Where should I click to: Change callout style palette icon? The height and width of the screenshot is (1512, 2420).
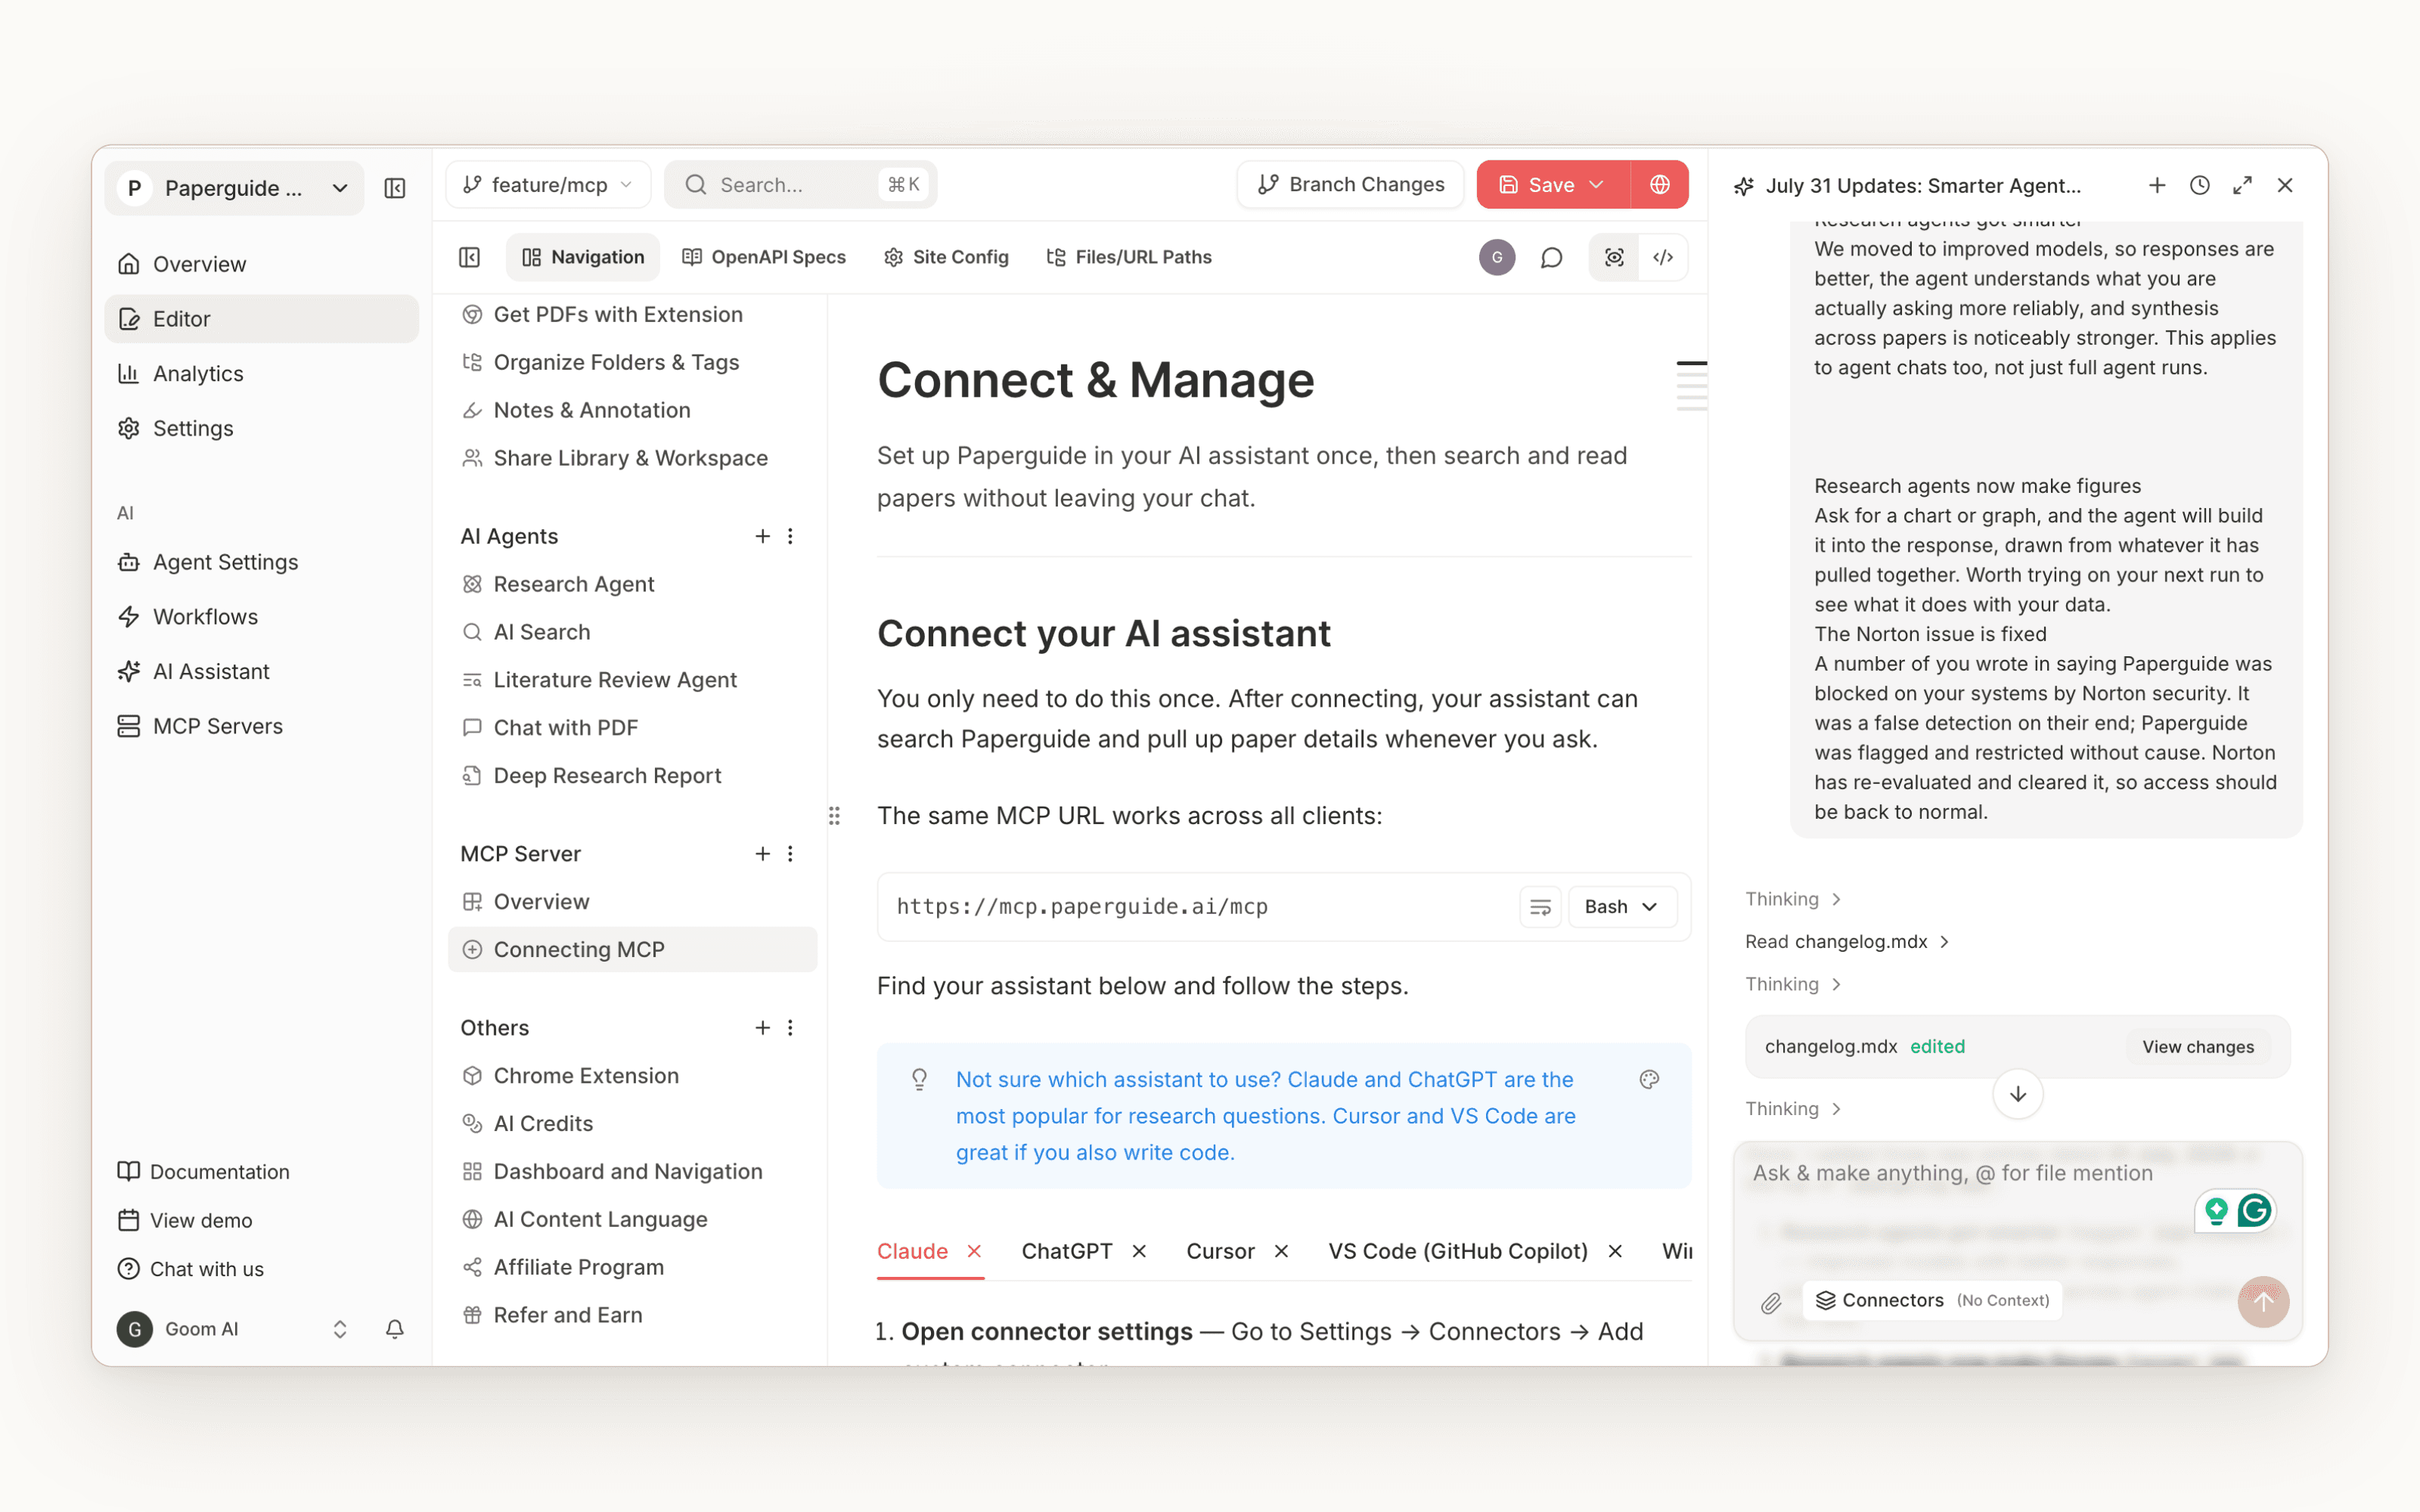click(x=1649, y=1079)
